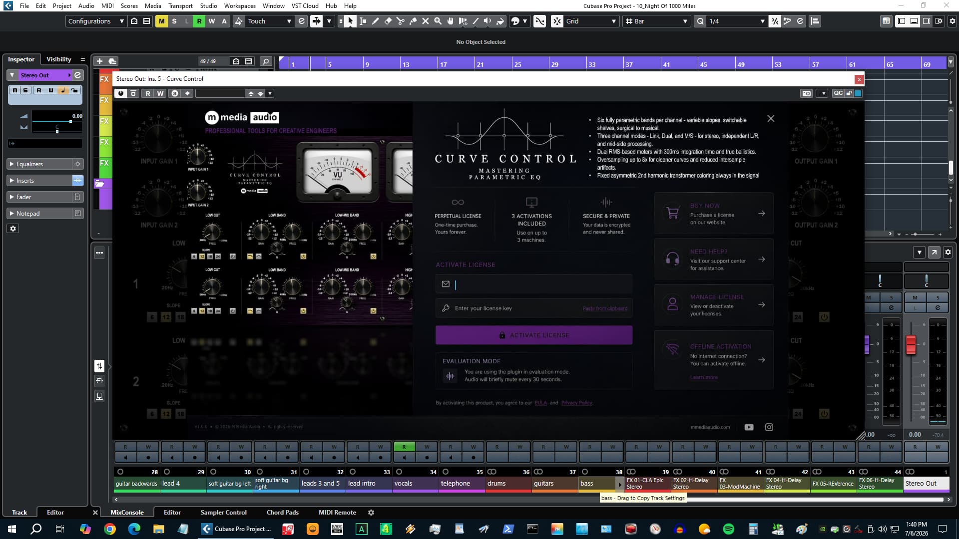Viewport: 959px width, 539px height.
Task: Toggle global Read automation R button
Action: tap(199, 21)
